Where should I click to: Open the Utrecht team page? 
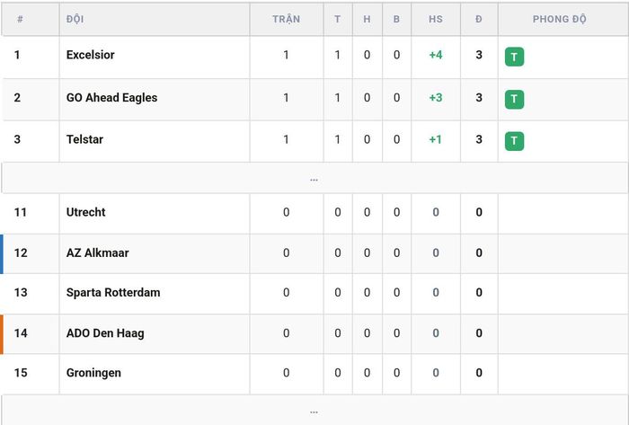point(86,212)
